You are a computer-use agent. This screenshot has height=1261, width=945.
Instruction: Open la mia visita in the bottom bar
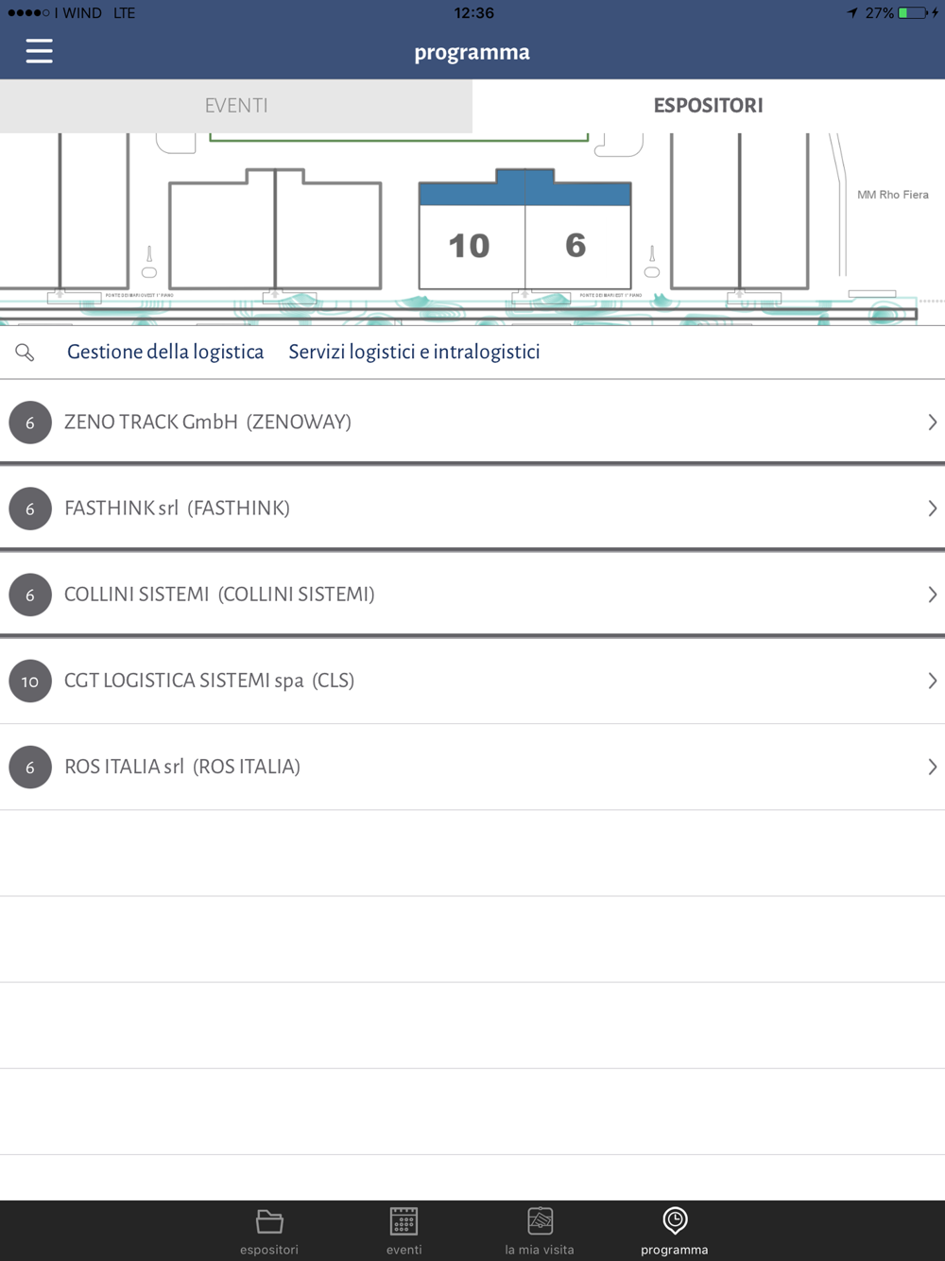(540, 1231)
